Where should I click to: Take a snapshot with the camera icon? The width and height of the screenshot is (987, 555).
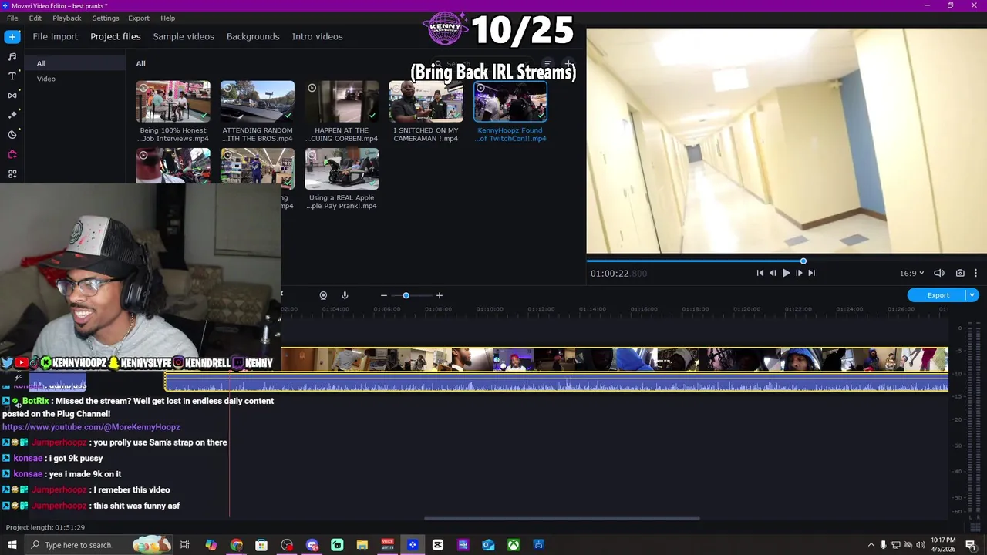point(960,273)
